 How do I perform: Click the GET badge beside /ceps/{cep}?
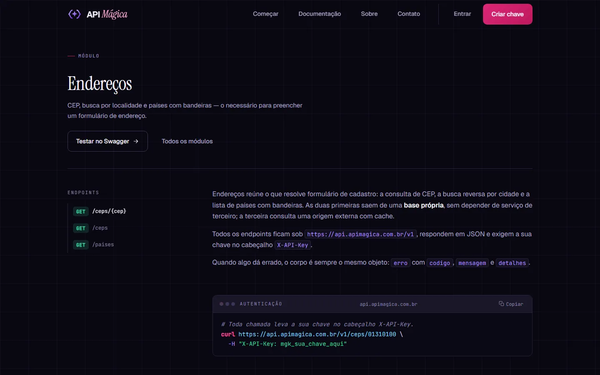point(81,212)
